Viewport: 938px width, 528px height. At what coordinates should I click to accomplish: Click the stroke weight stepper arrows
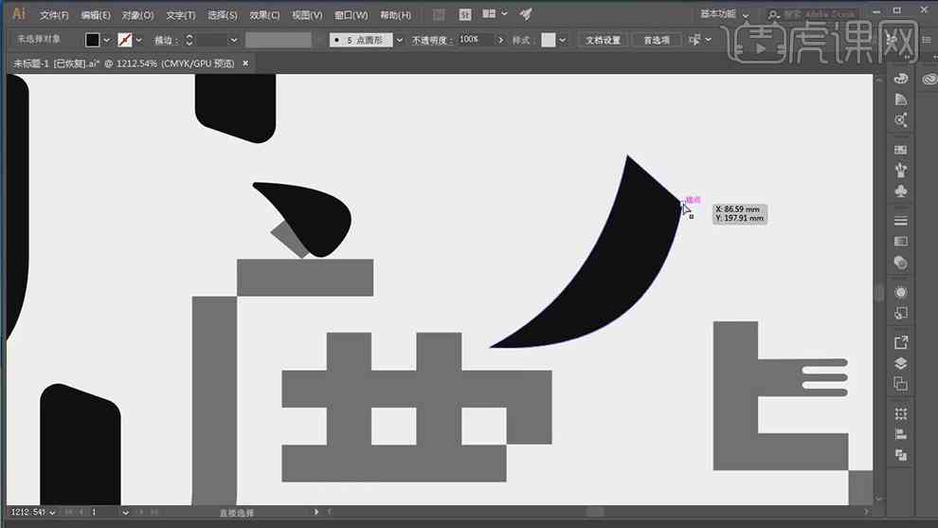pos(189,40)
